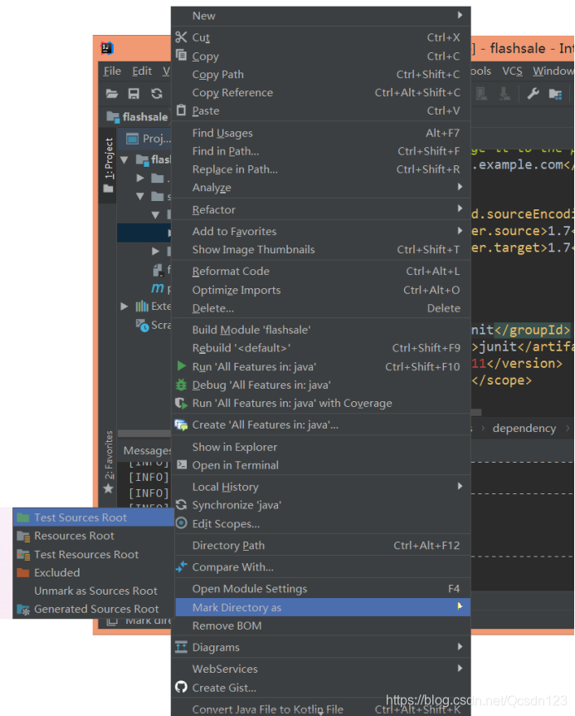The image size is (575, 716).
Task: Open Module Settings menu entry
Action: [x=321, y=589]
